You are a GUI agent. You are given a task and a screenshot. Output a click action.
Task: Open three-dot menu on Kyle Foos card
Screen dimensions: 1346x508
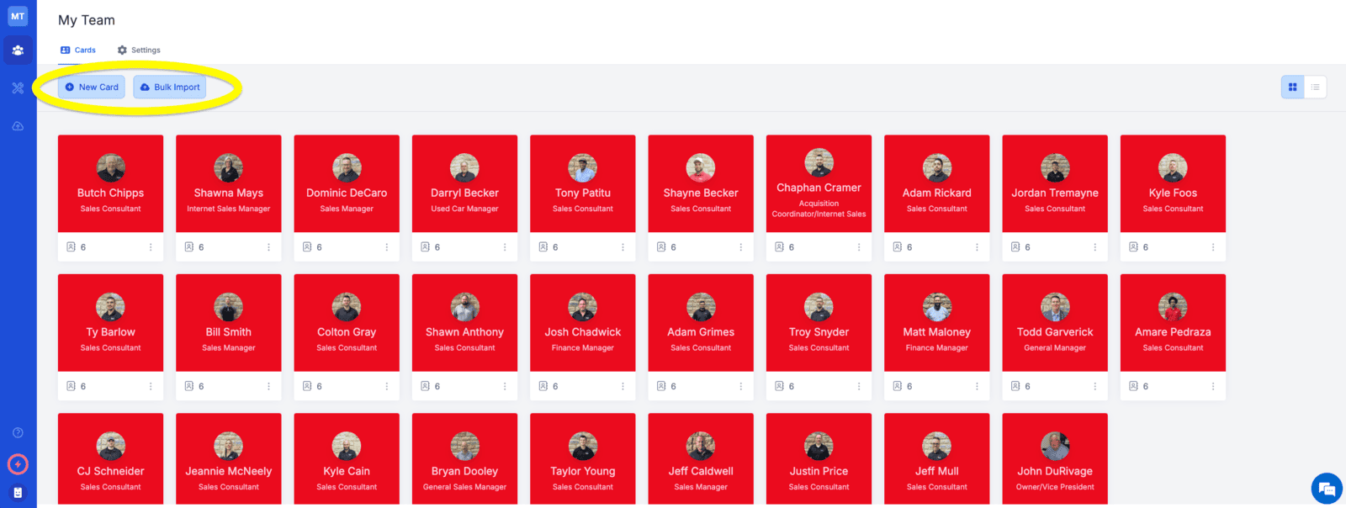point(1212,247)
